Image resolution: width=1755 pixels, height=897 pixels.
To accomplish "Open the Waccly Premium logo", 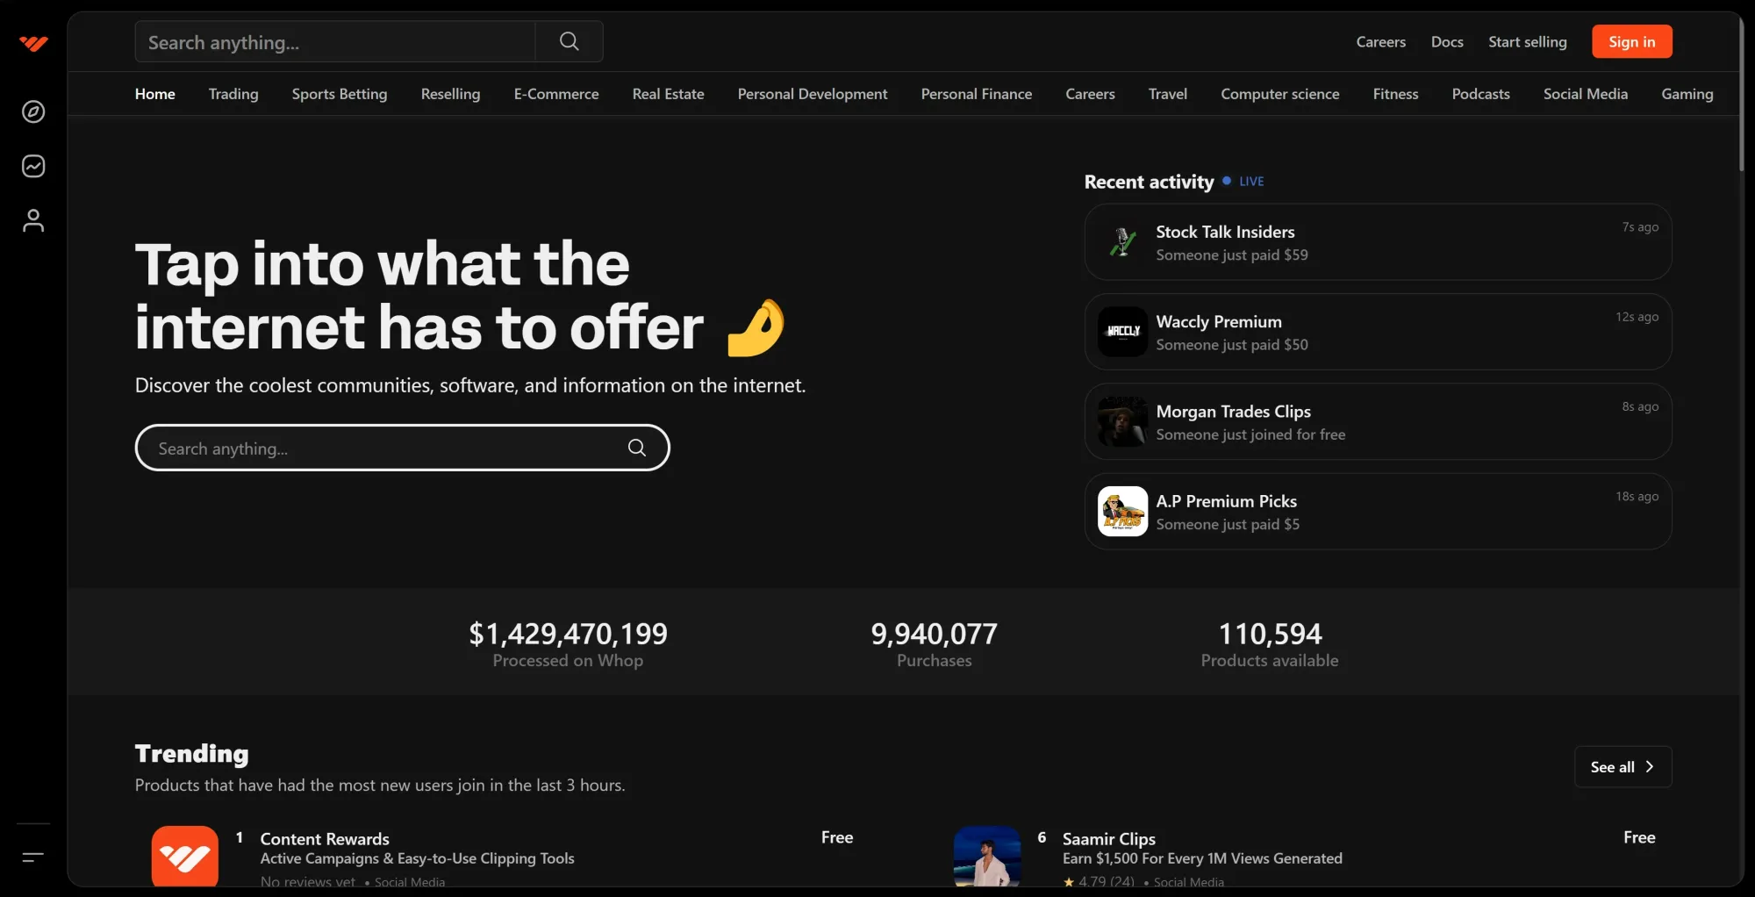I will (x=1122, y=331).
